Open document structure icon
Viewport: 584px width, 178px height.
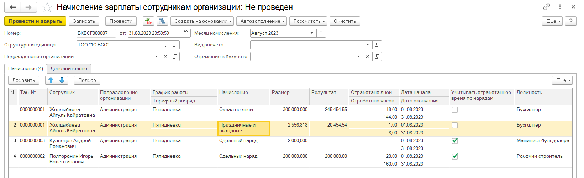pyautogui.click(x=162, y=21)
